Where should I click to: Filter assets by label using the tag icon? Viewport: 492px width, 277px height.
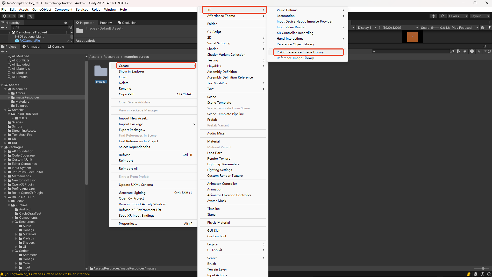coord(465,51)
